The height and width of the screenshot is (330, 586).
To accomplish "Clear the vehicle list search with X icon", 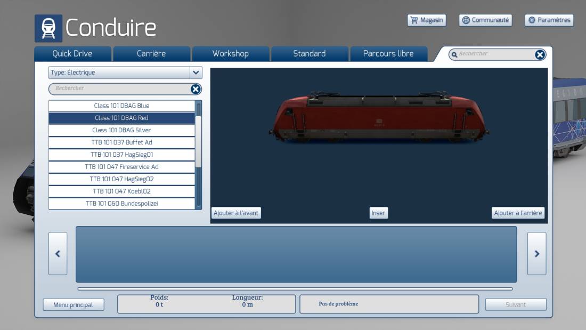I will click(196, 89).
